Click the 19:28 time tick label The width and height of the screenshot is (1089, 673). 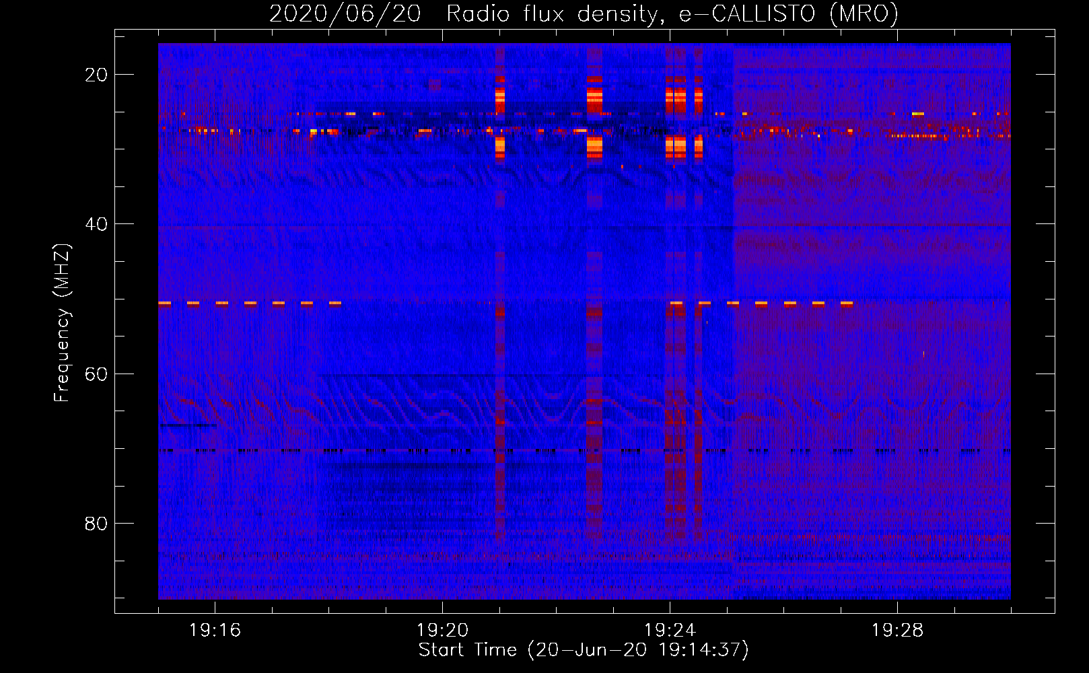pos(897,631)
